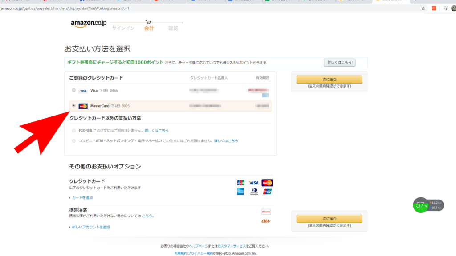Select the コンビニ・ATM payment radio option

click(x=73, y=141)
